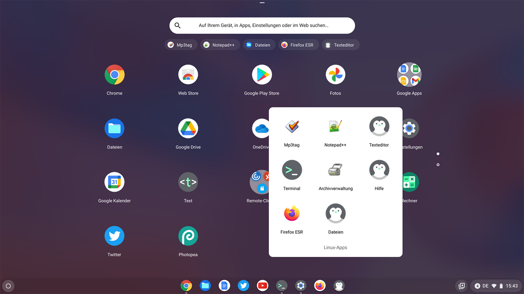Click the OneDrive app icon

[260, 129]
